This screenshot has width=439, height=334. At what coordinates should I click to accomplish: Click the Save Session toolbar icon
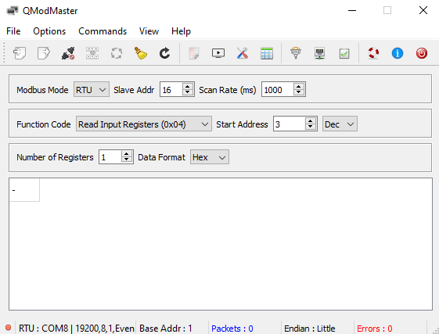(43, 53)
